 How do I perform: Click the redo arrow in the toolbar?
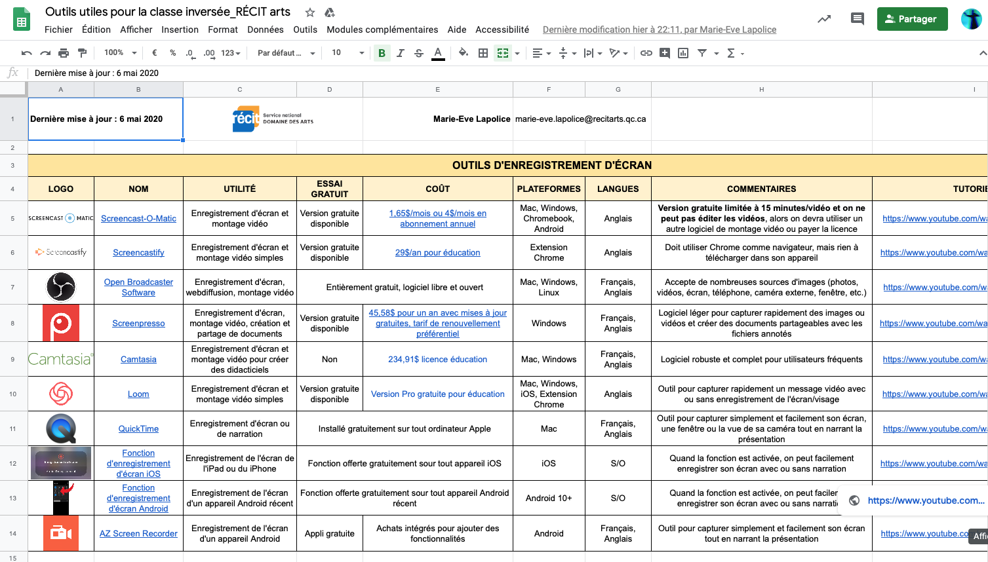[45, 53]
